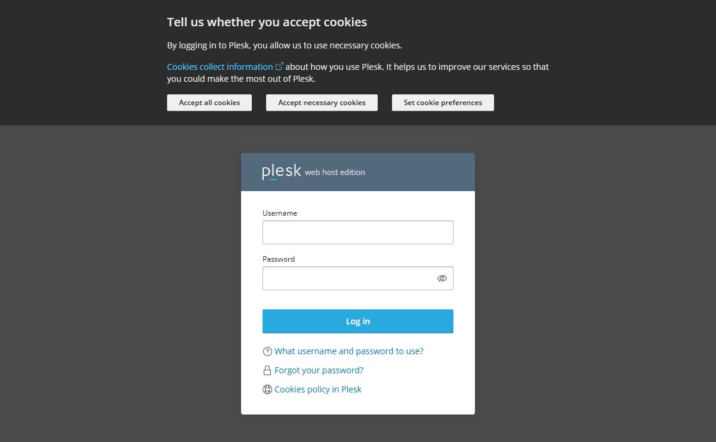Focus the Password input field

pos(349,278)
